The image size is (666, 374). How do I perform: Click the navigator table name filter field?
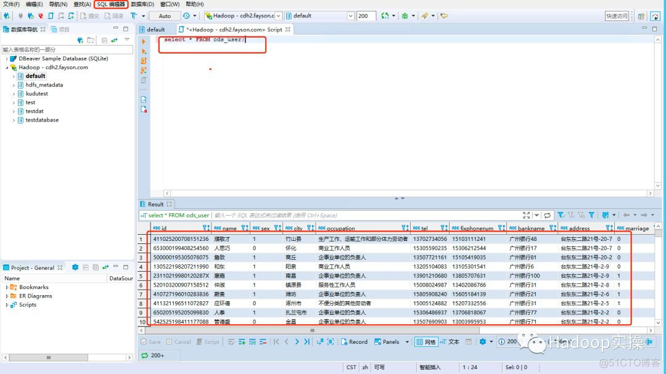[67, 50]
